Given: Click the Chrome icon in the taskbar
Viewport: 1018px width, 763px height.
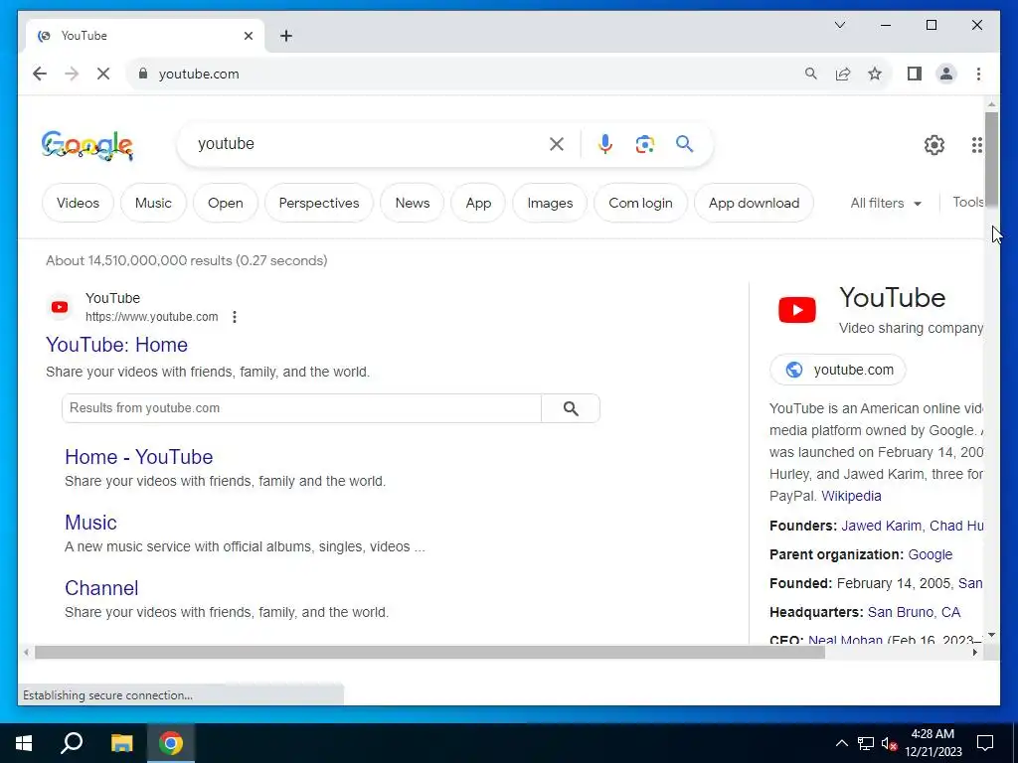Looking at the screenshot, I should (x=171, y=743).
